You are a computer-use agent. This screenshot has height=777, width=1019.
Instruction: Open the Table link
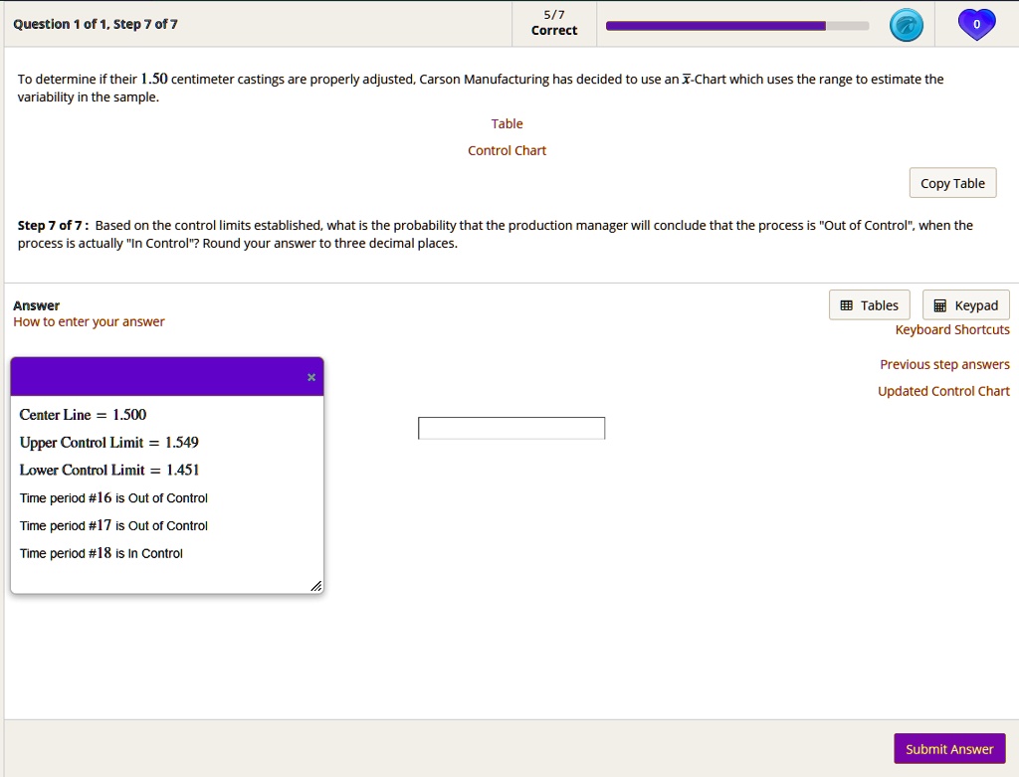(x=507, y=123)
